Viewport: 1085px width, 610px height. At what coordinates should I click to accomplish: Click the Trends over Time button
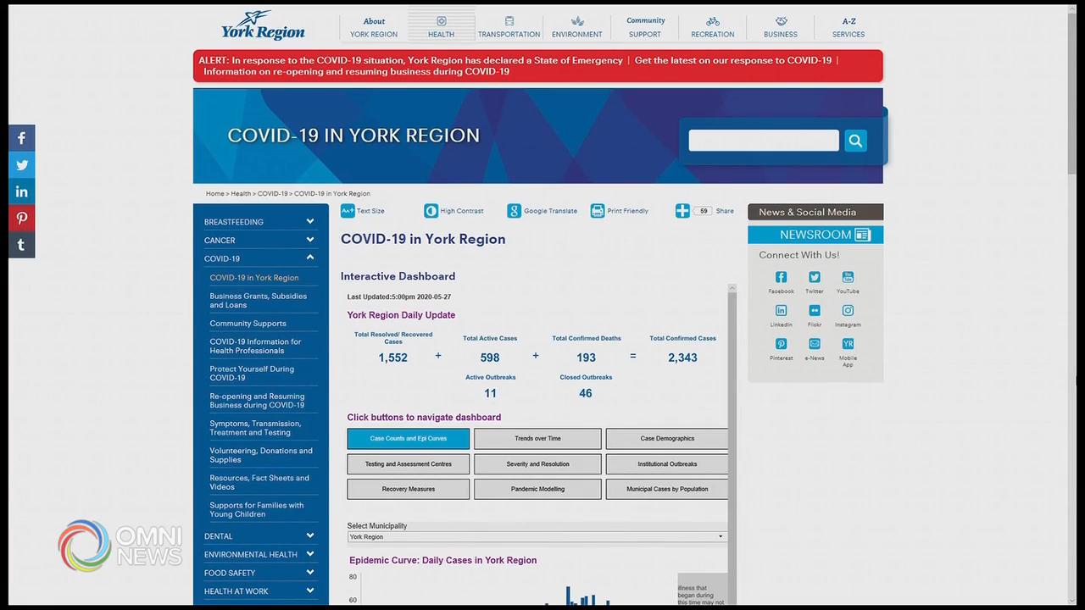coord(537,439)
